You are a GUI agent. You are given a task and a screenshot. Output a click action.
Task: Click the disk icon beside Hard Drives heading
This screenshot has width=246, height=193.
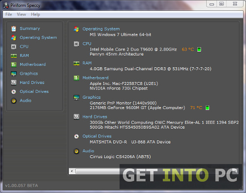76,117
